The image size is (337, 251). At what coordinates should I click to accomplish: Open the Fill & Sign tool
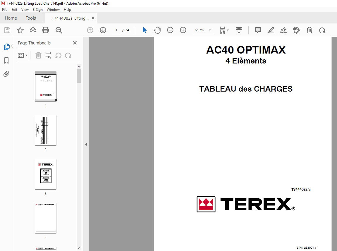283,30
